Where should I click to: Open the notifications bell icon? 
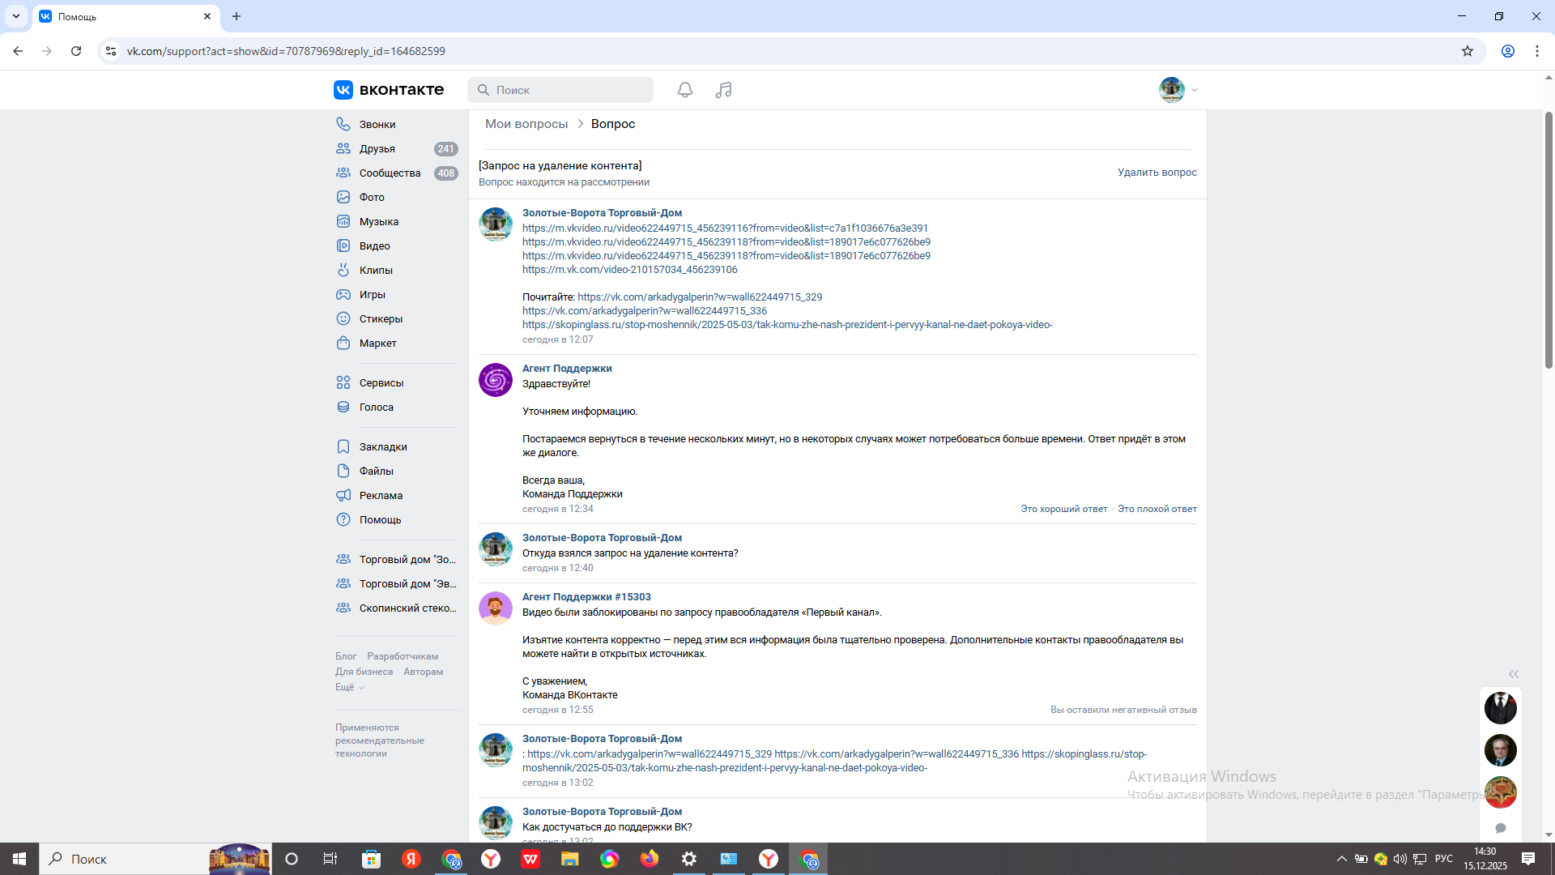coord(685,90)
